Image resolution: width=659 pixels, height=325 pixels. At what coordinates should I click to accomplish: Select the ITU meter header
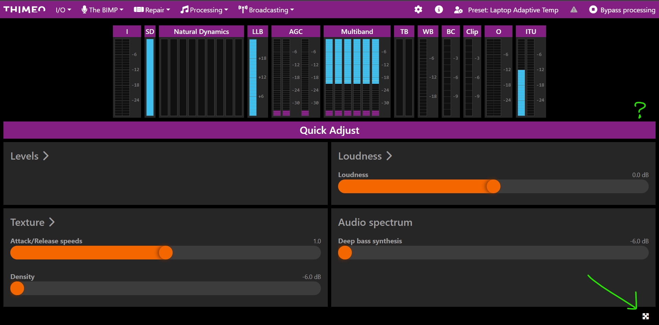click(x=531, y=31)
